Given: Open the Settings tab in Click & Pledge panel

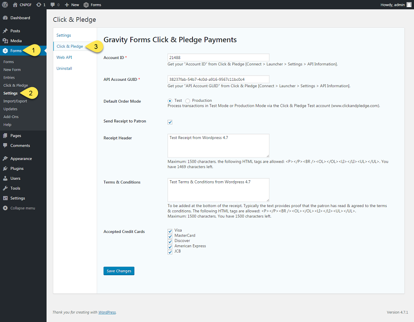Looking at the screenshot, I should coord(64,35).
